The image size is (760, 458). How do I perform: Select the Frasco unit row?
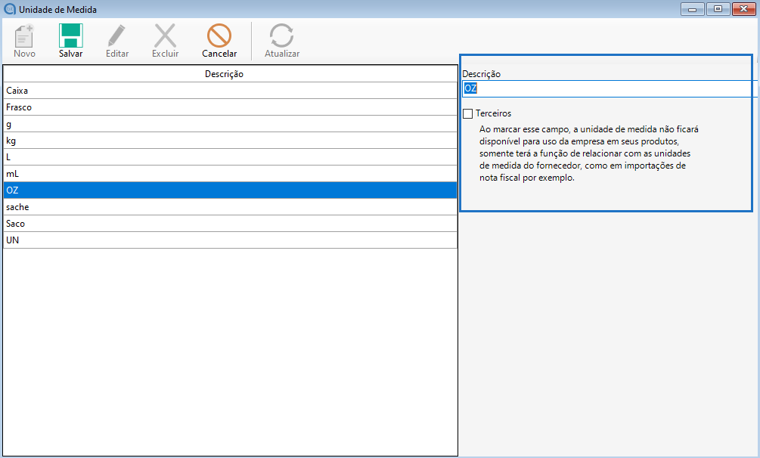coord(230,107)
